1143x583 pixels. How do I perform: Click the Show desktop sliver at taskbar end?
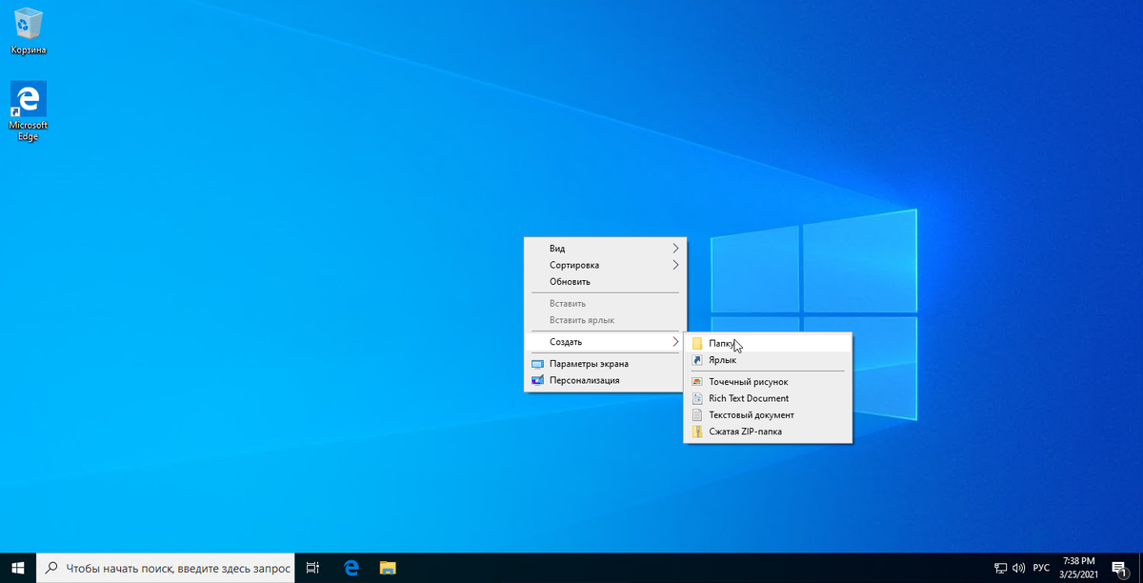[x=1140, y=568]
